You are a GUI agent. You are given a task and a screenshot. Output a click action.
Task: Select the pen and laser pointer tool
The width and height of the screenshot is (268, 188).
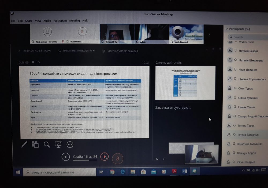point(24,144)
